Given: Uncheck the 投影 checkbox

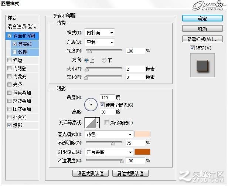Looking at the screenshot, I should click(9, 125).
